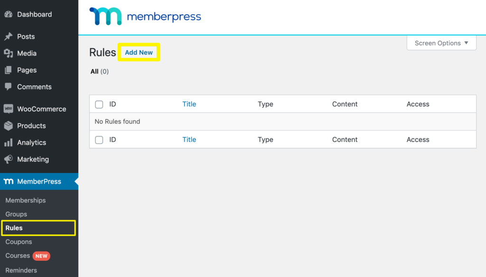The image size is (486, 277).
Task: Click the Add New rule button
Action: [139, 52]
